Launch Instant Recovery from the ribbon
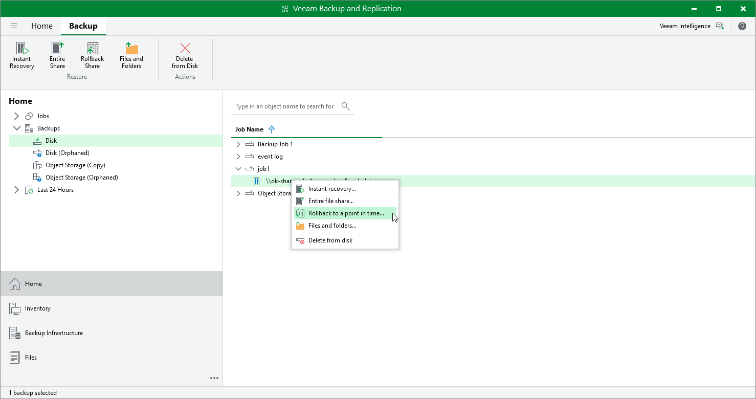The image size is (756, 399). (22, 55)
